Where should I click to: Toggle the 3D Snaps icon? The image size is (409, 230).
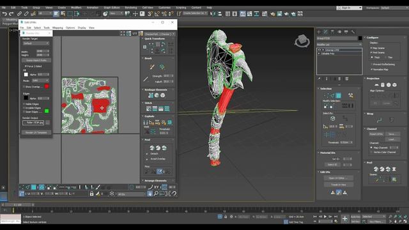click(150, 14)
